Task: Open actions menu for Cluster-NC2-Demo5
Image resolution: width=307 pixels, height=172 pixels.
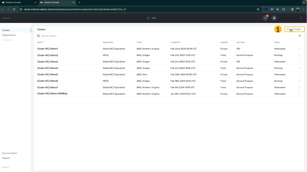Action: click(x=299, y=75)
